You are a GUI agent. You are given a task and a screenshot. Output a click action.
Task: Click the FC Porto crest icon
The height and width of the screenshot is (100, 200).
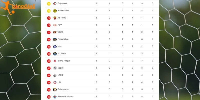click(55, 54)
